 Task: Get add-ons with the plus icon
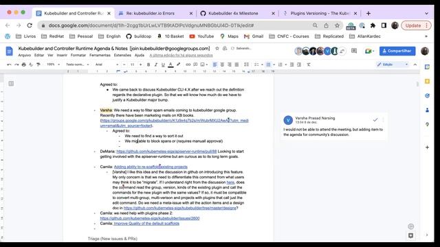pos(427,148)
